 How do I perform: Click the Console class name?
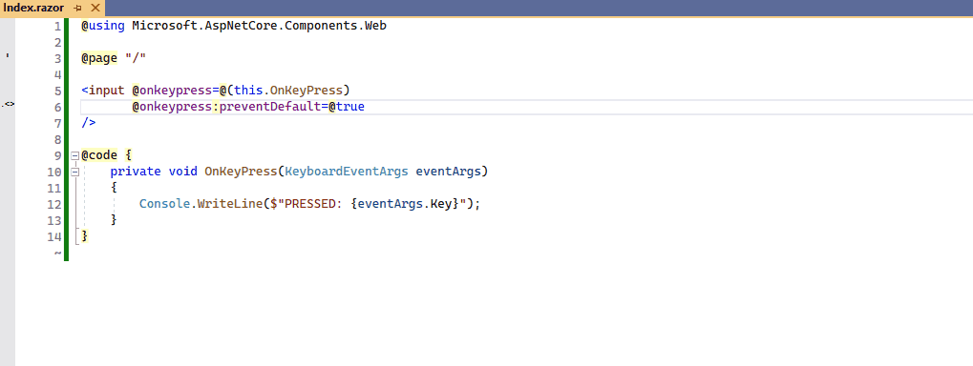coord(164,203)
